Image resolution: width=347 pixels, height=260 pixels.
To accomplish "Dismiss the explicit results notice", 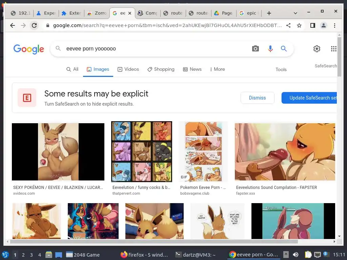I will coord(258,98).
